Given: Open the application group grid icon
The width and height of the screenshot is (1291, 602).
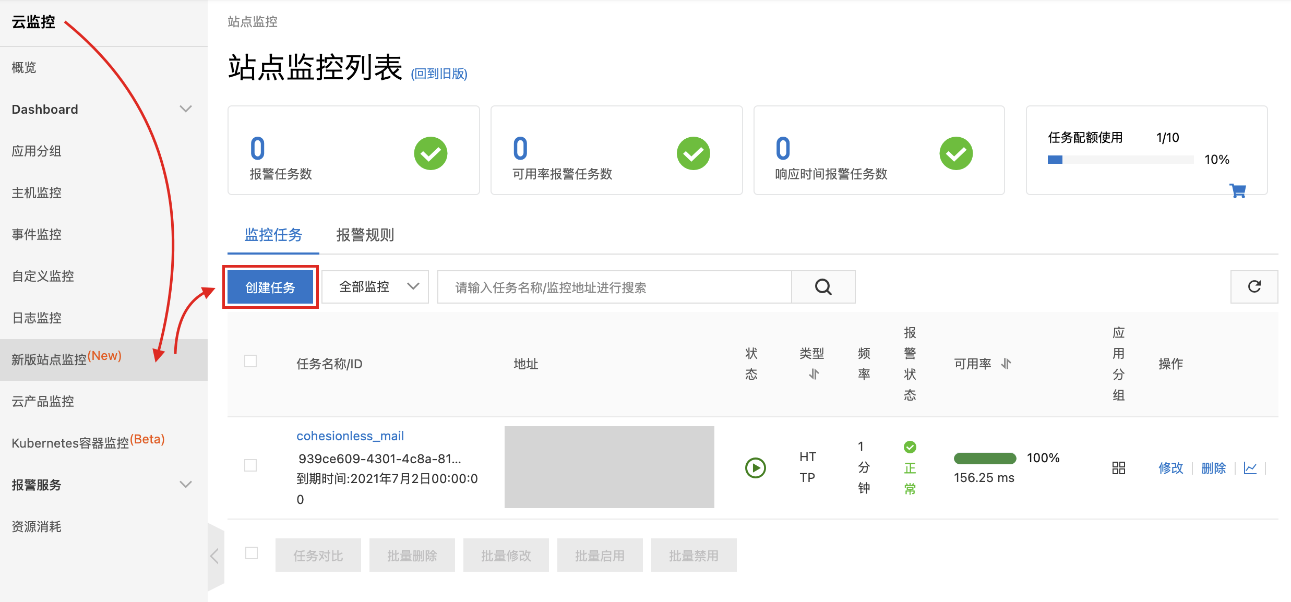Looking at the screenshot, I should click(1118, 468).
